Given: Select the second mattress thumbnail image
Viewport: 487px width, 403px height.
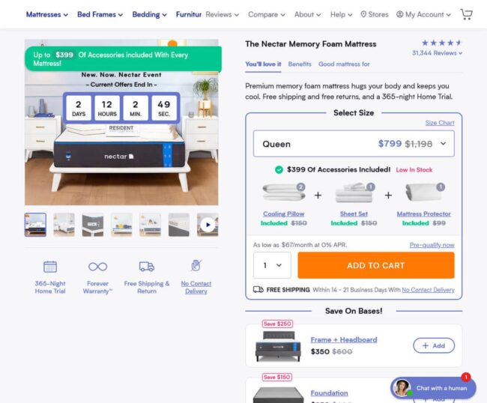Looking at the screenshot, I should (64, 225).
